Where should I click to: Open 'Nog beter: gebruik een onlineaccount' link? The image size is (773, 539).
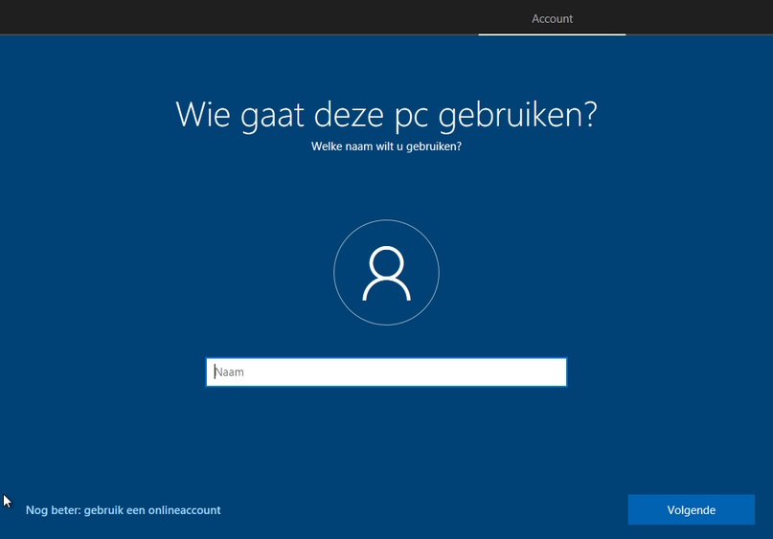coord(124,510)
